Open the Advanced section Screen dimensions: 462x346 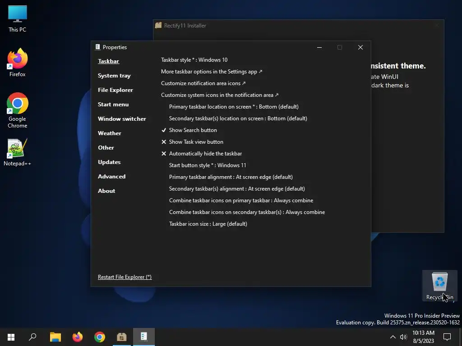(x=112, y=177)
